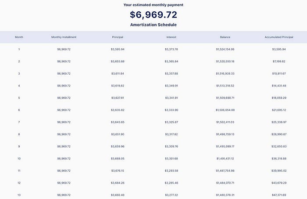
Task: Select the Principal column header
Action: [118, 37]
